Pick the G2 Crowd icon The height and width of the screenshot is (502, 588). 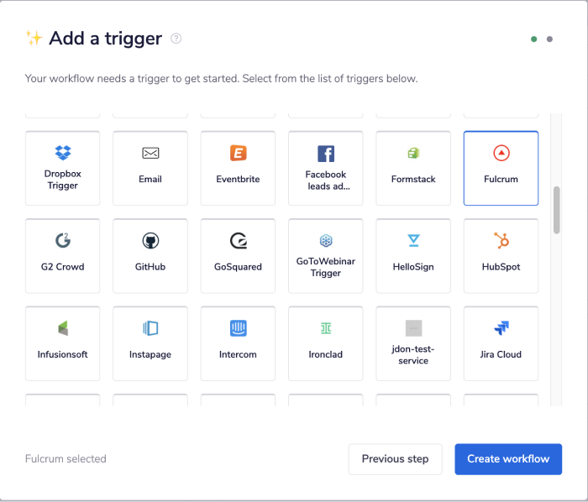[63, 241]
